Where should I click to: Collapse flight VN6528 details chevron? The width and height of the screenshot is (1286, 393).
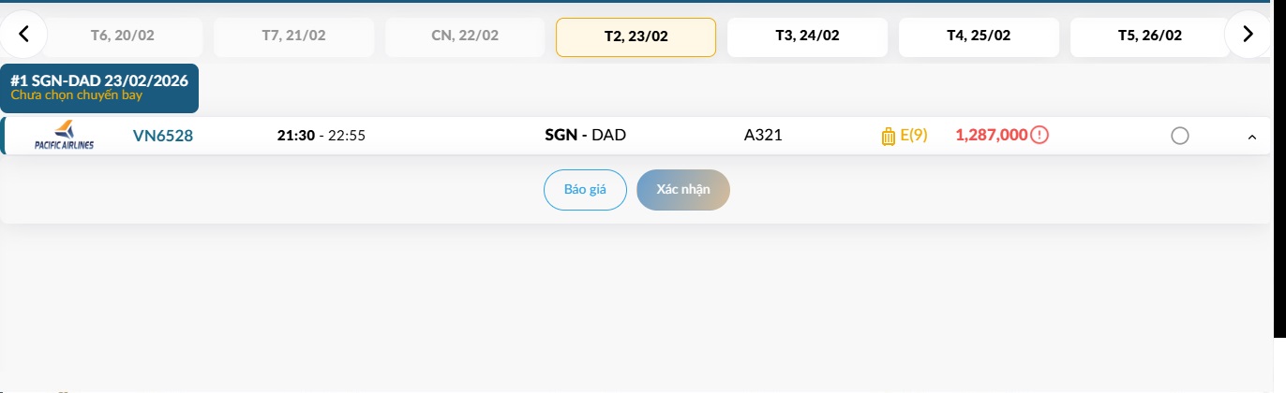[1251, 138]
